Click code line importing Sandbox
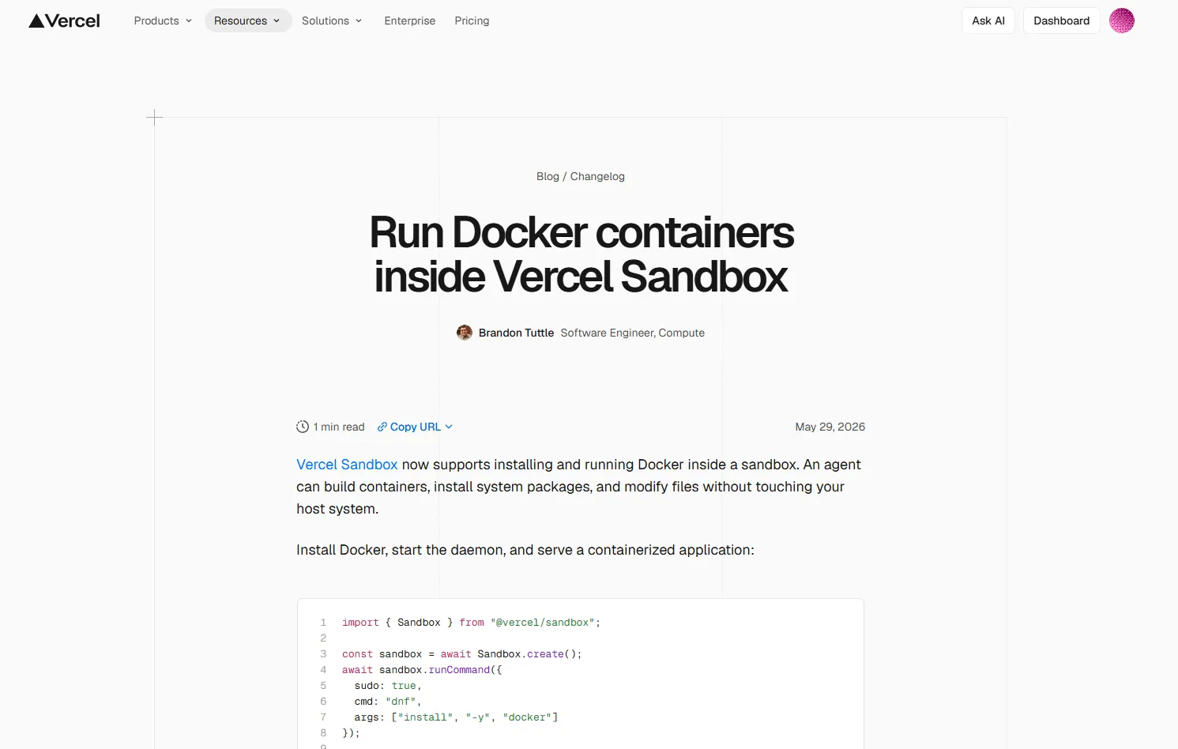1178x749 pixels. [x=471, y=623]
